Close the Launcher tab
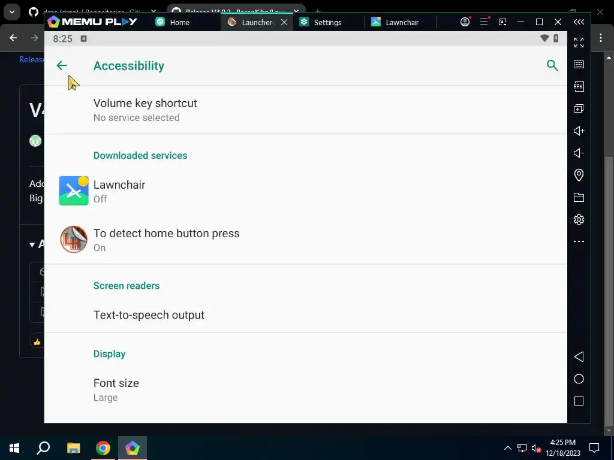 pyautogui.click(x=284, y=22)
